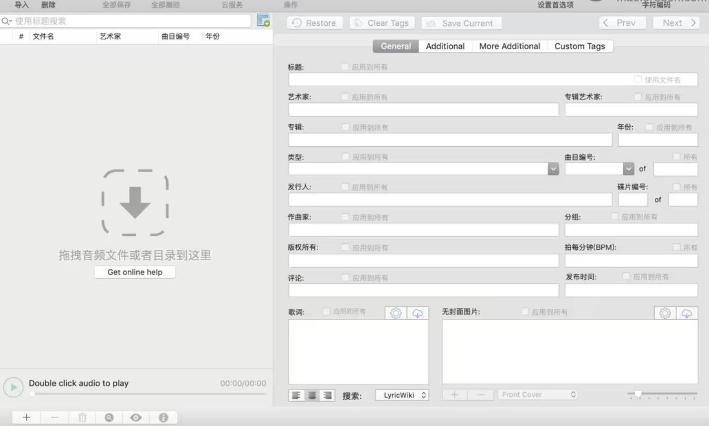
Task: Enable 应用到所有 checkbox for 标题
Action: click(x=344, y=67)
